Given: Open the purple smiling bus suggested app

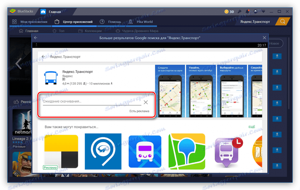Looking at the screenshot, I should click(x=145, y=152).
